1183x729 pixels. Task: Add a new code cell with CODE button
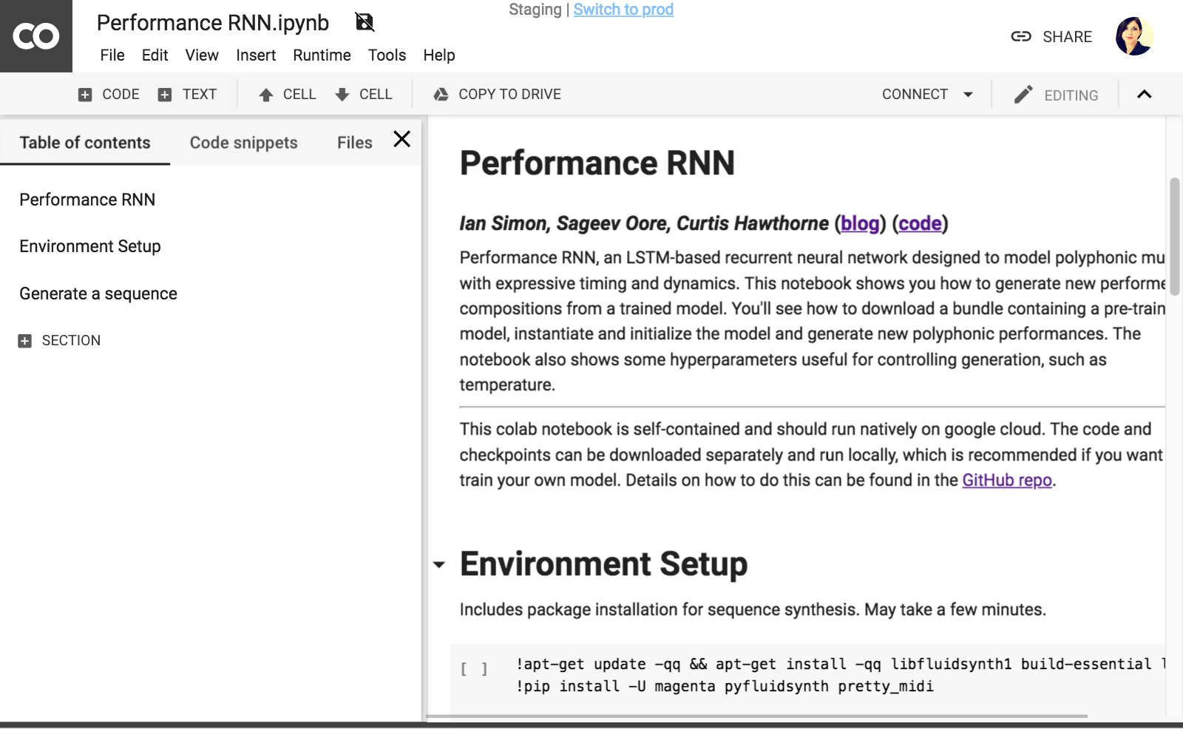pyautogui.click(x=109, y=95)
